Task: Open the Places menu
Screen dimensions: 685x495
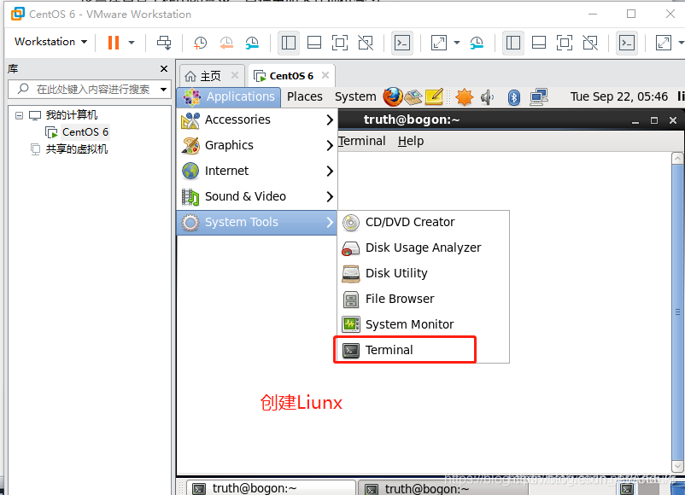Action: click(305, 96)
